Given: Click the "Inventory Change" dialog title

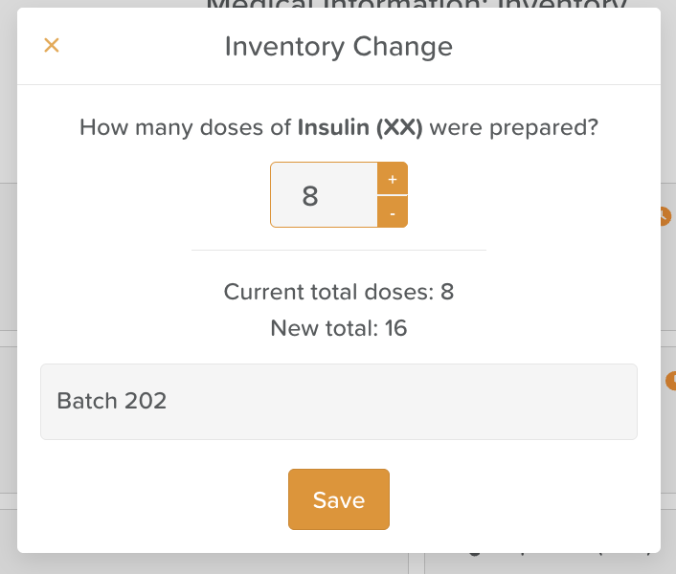Looking at the screenshot, I should tap(338, 46).
